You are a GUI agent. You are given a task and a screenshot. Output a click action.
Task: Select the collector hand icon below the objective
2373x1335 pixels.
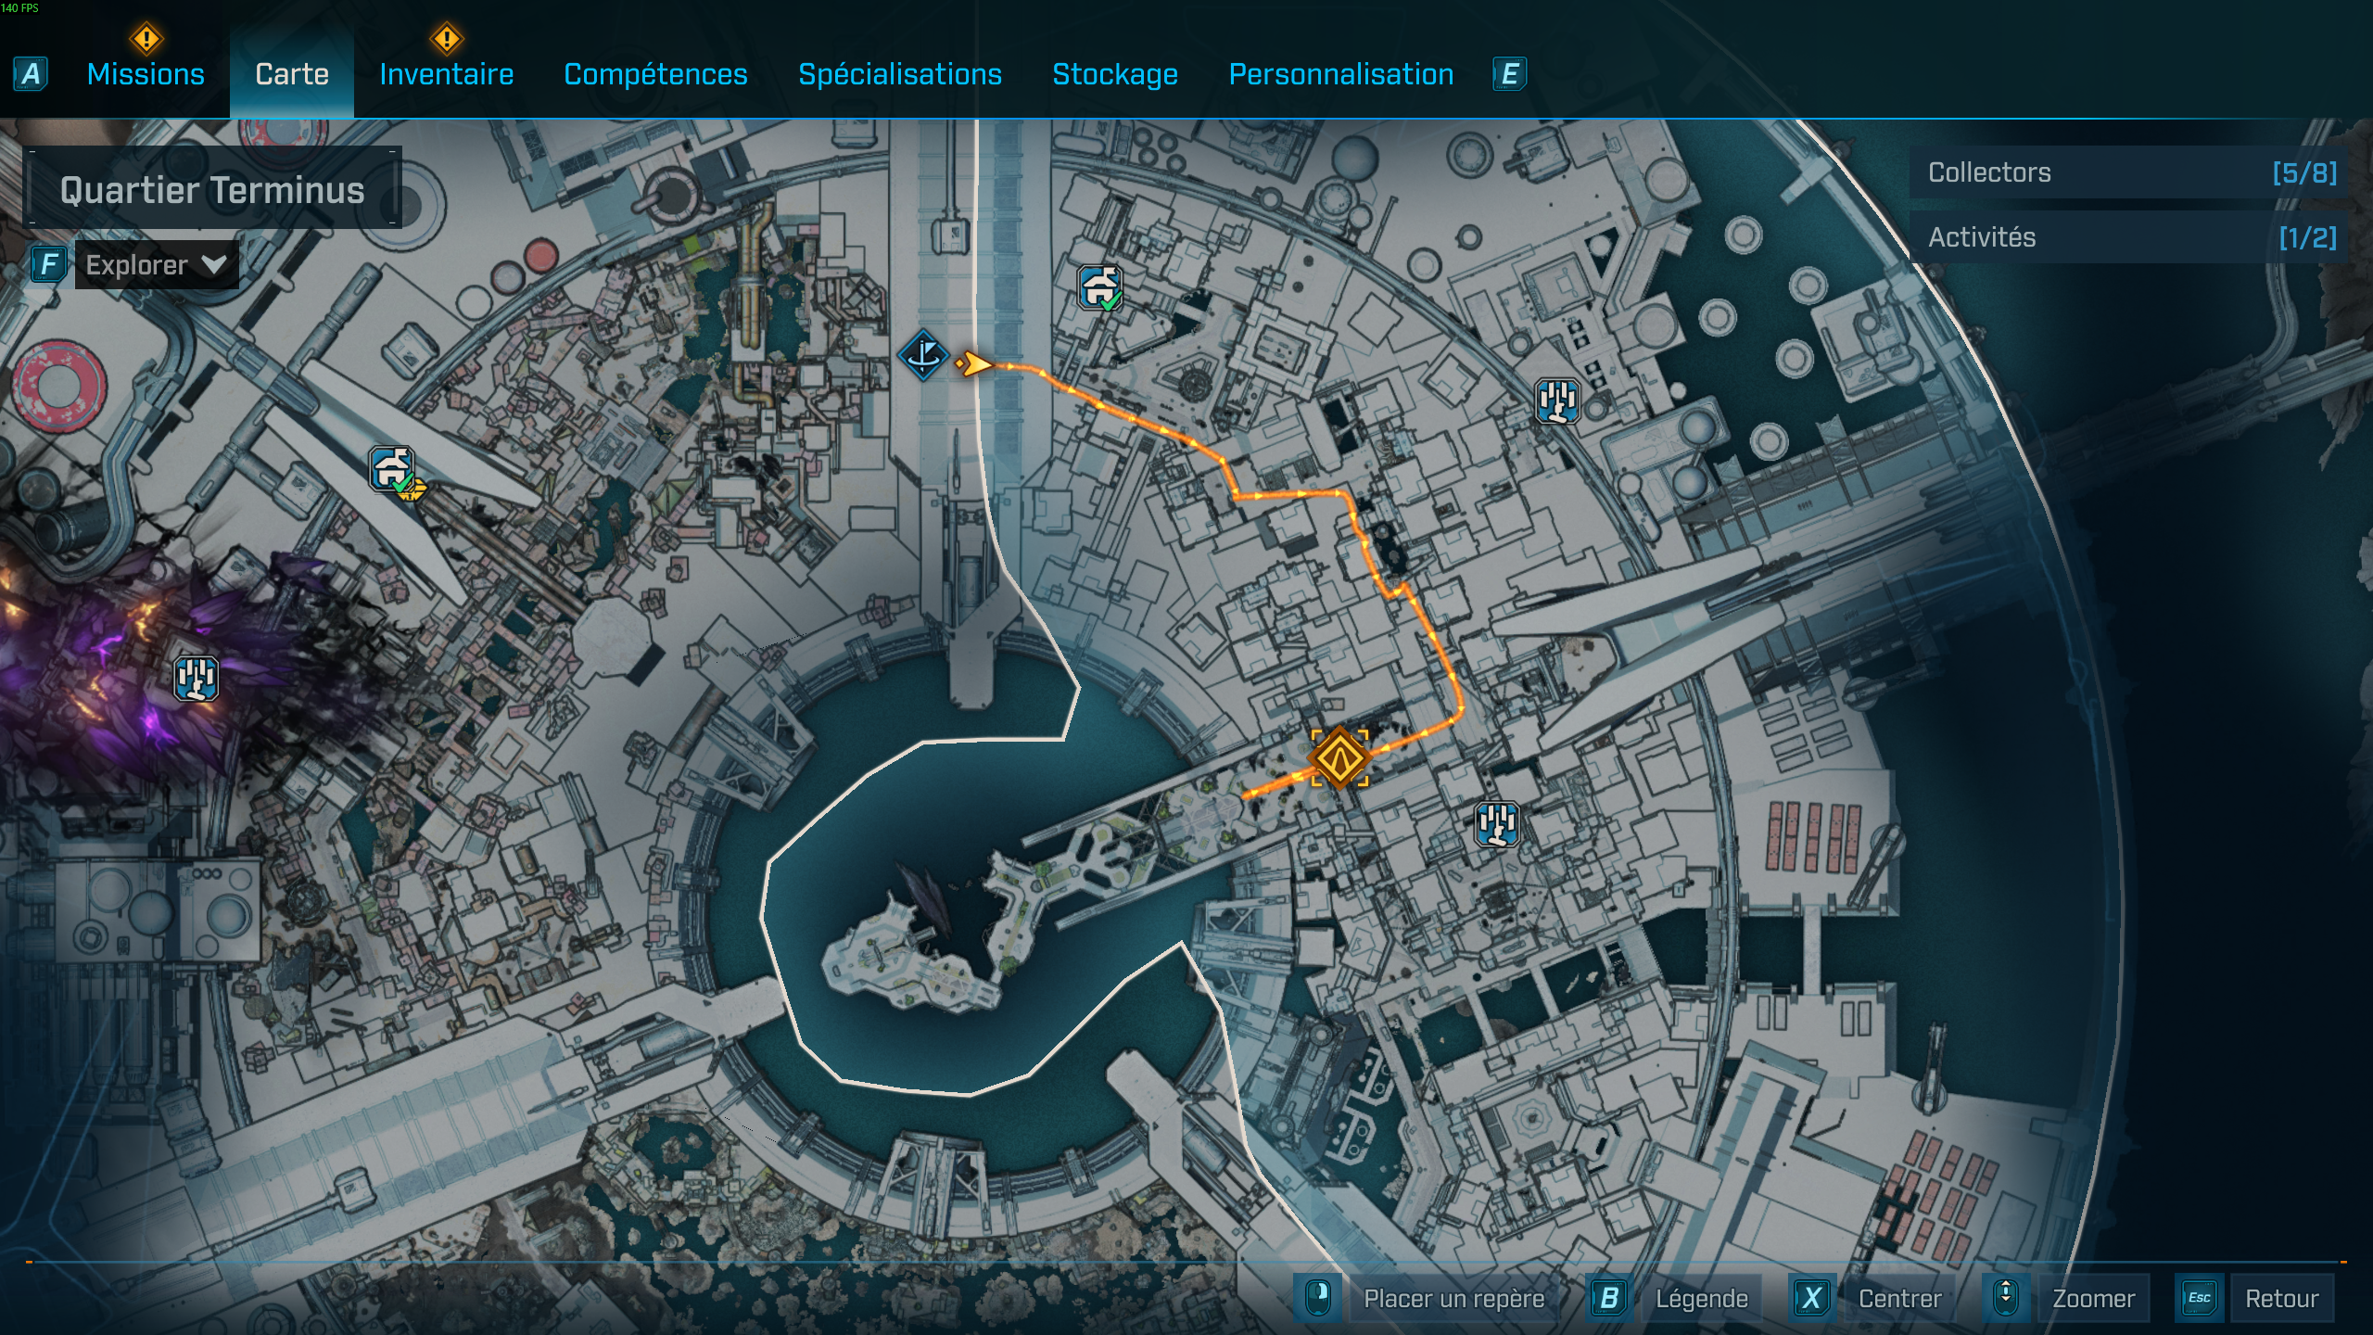click(x=1496, y=823)
